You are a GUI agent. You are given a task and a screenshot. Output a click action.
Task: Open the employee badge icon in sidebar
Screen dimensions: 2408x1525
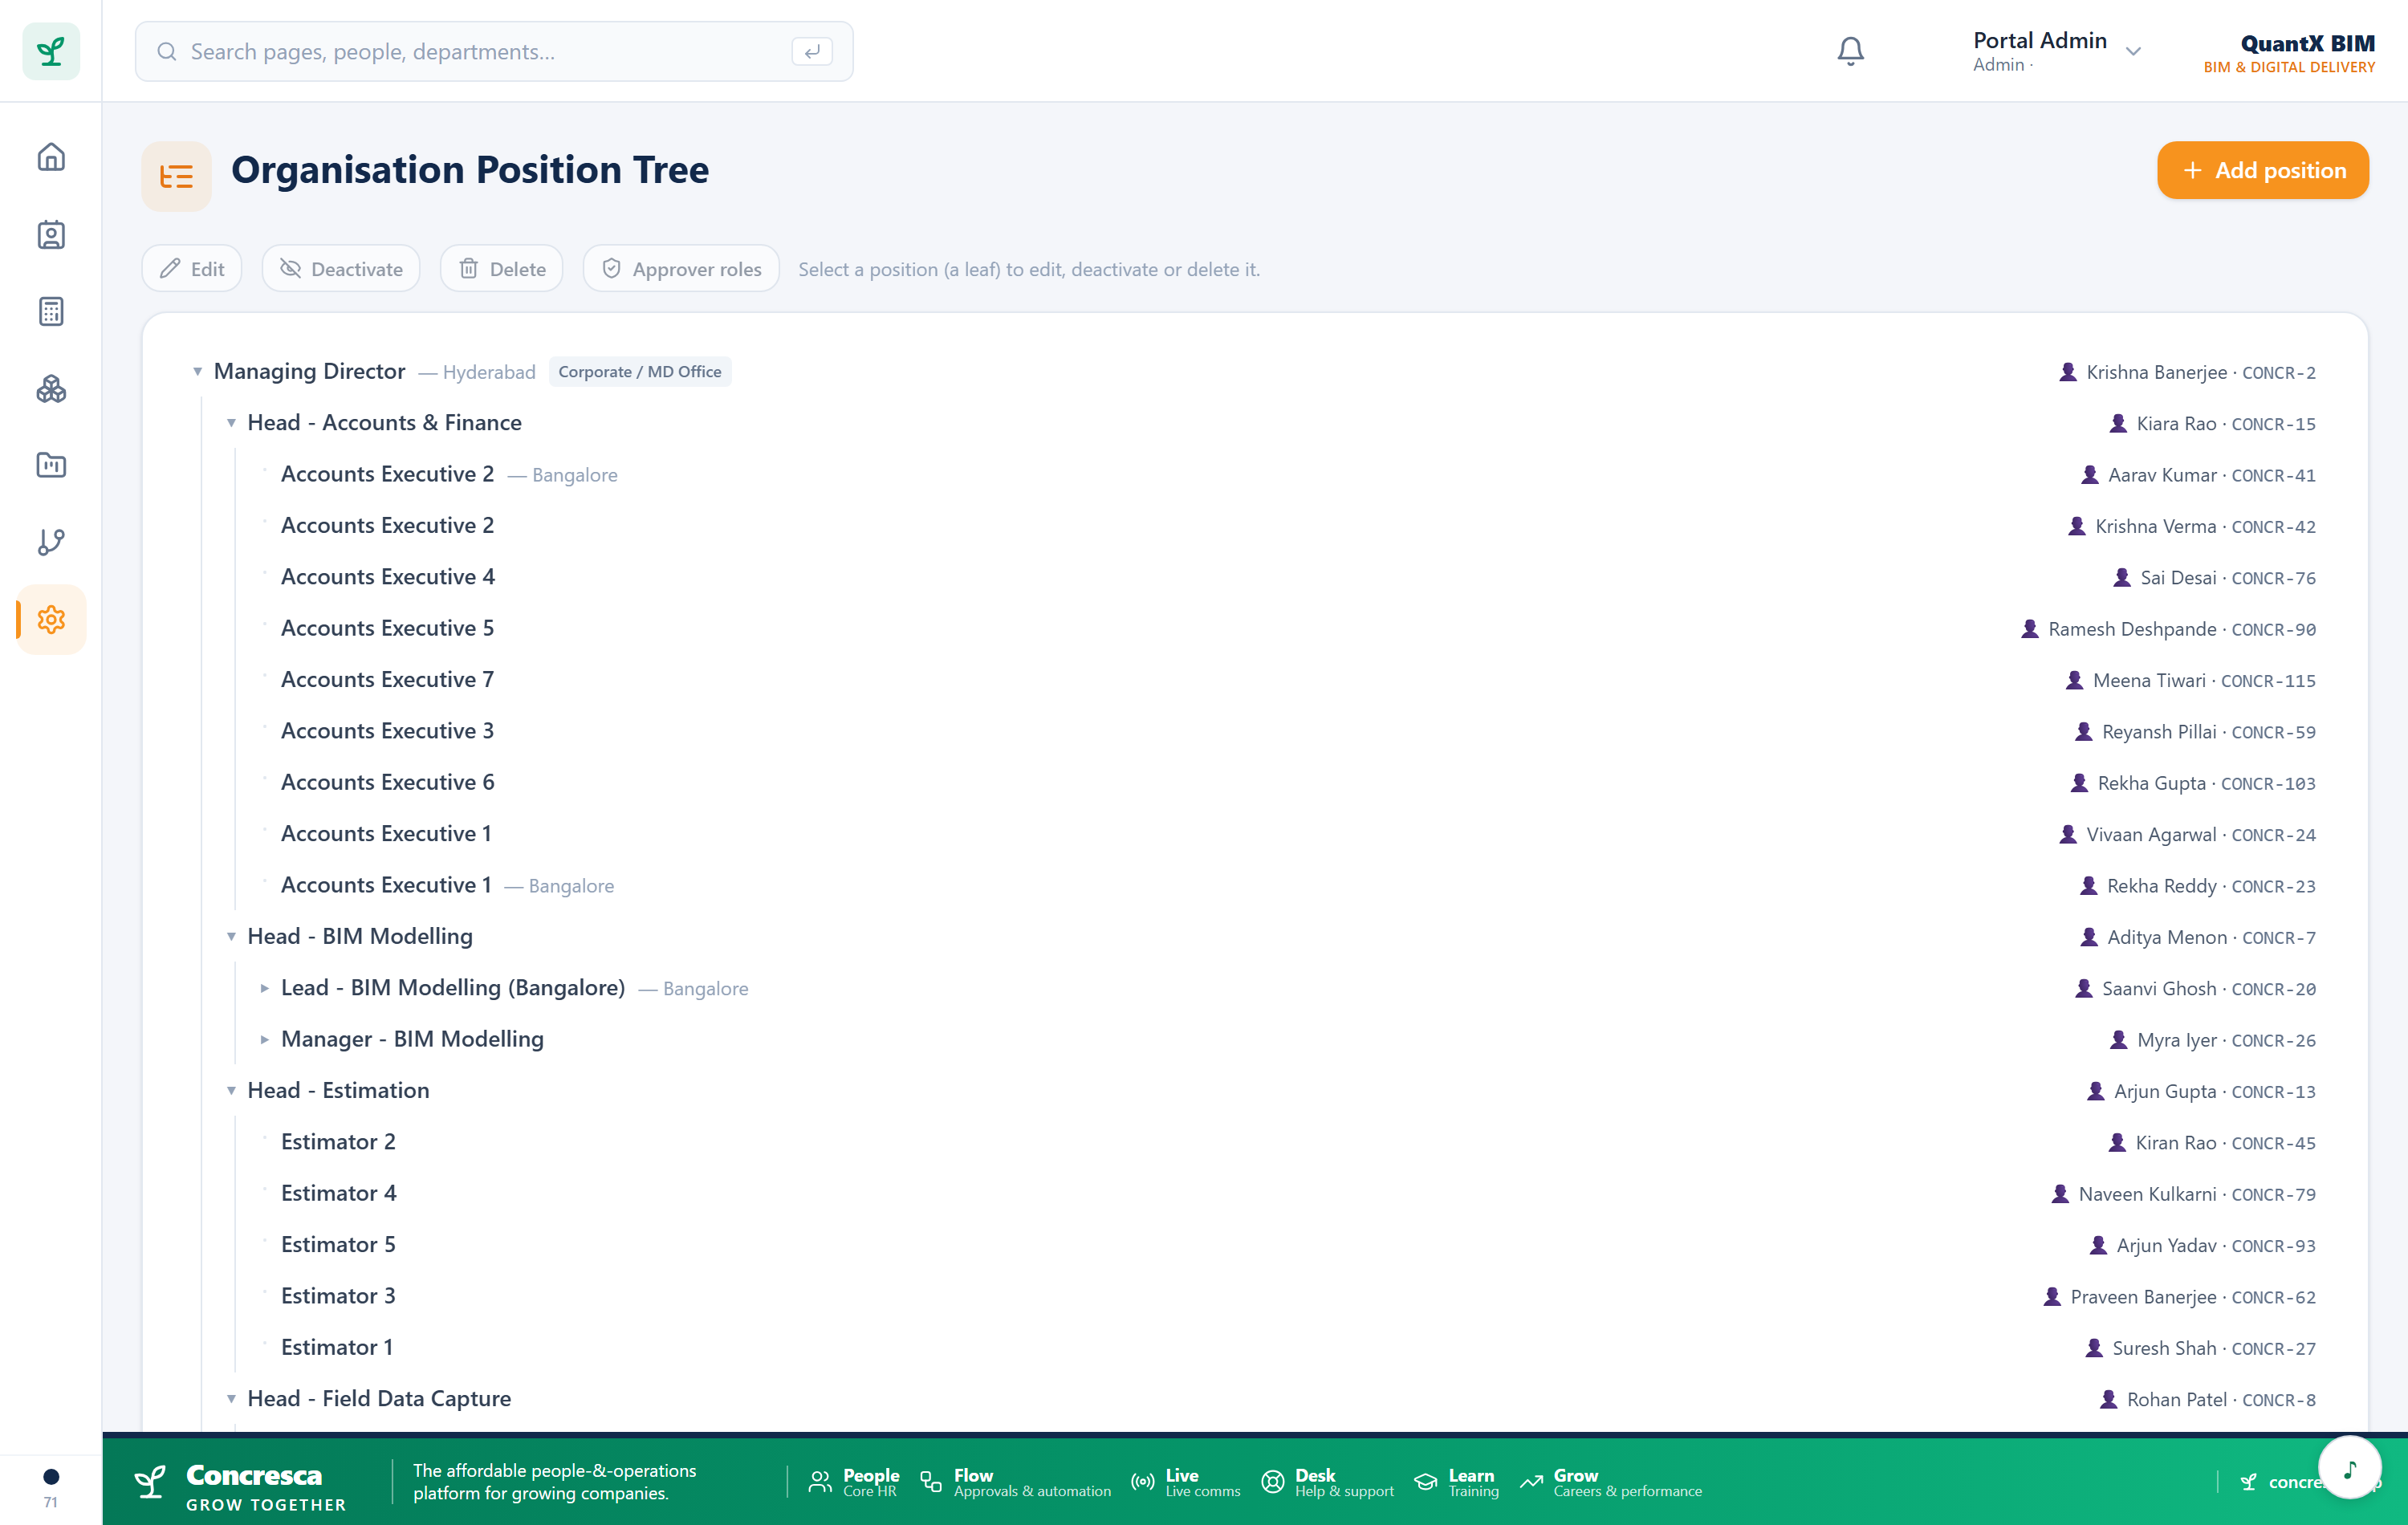pos(51,234)
